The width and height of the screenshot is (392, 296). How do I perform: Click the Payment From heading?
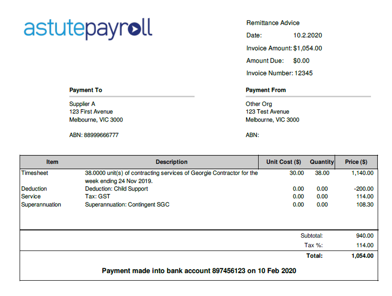click(265, 90)
